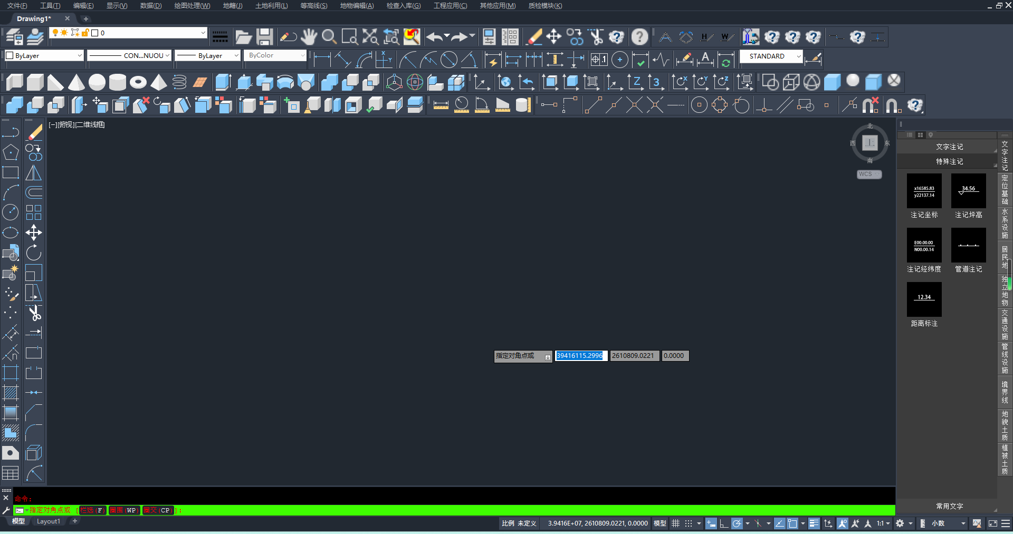Click the undo arrow icon
1013x534 pixels.
pos(434,37)
